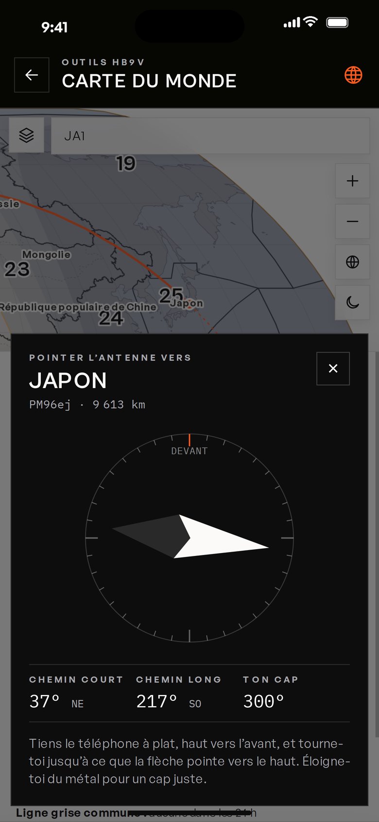Image resolution: width=379 pixels, height=822 pixels.
Task: Toggle night shading with the moon button
Action: tap(353, 303)
